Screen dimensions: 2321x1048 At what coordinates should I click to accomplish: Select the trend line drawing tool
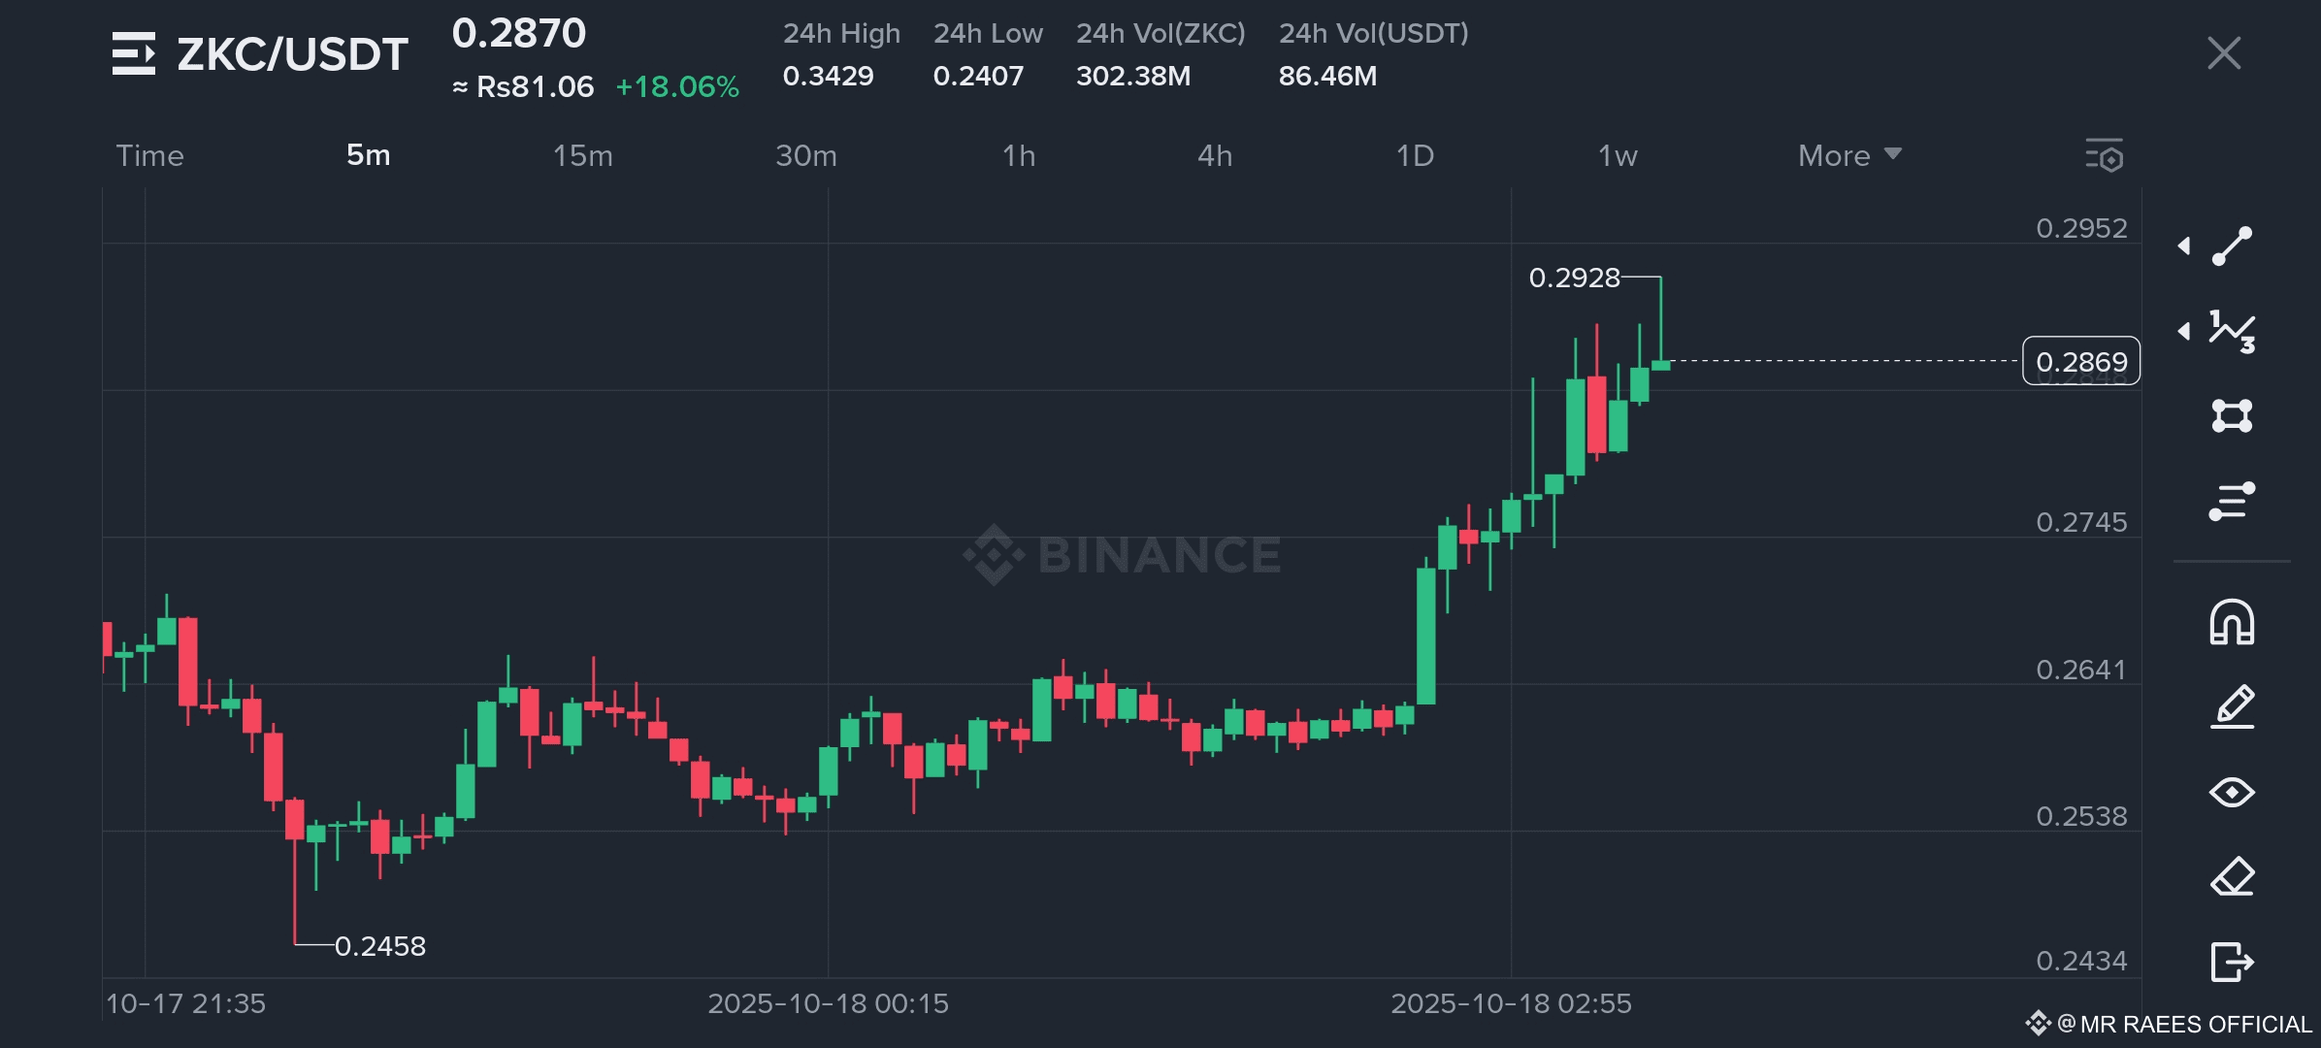[x=2232, y=246]
